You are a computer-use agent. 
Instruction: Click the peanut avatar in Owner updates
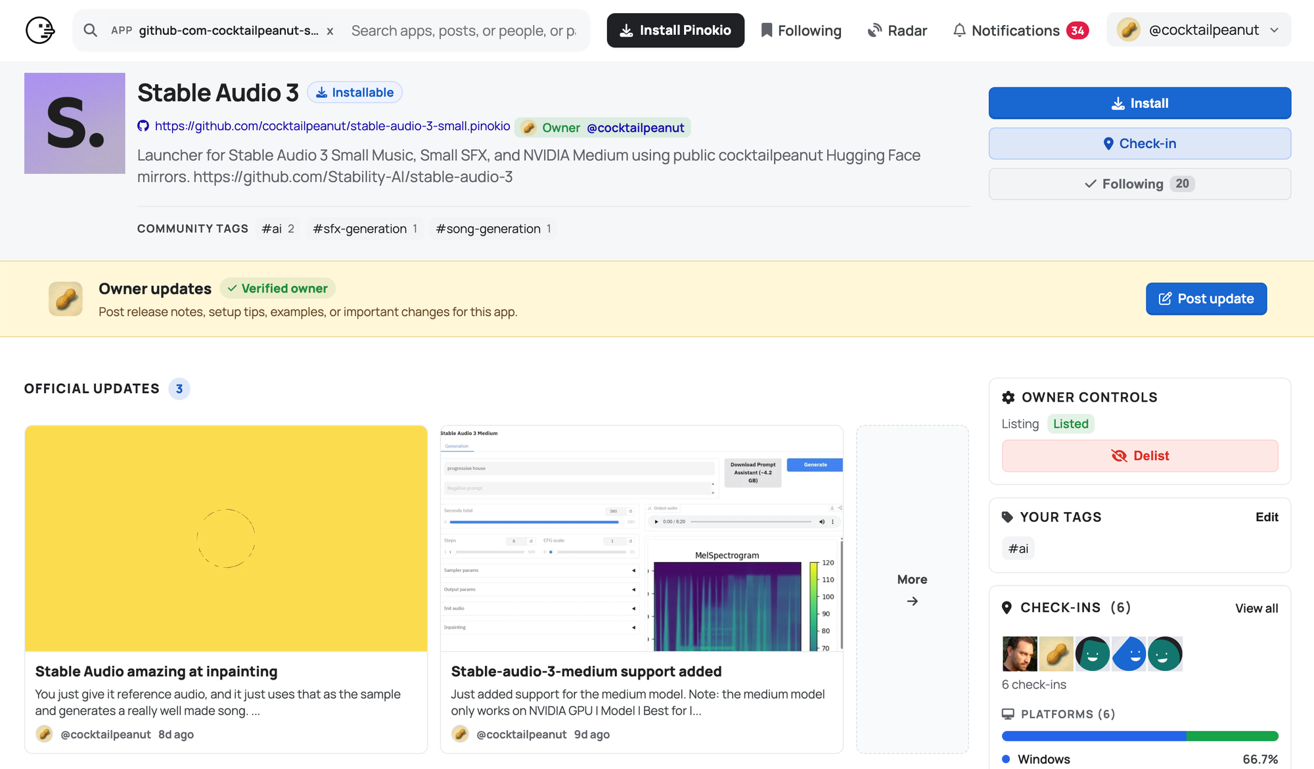(x=66, y=299)
